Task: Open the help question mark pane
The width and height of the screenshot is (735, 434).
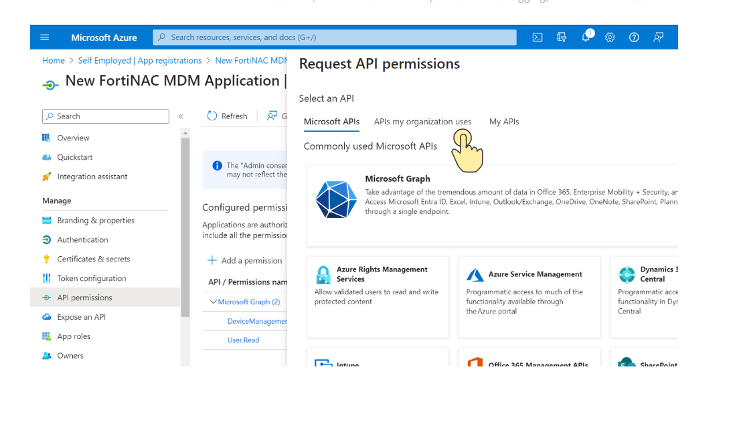Action: tap(634, 37)
